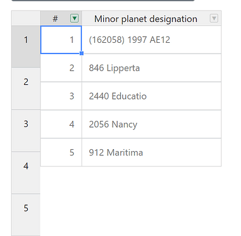This screenshot has width=241, height=236.
Task: Select the cell '2440 Educatio'
Action: 152,96
